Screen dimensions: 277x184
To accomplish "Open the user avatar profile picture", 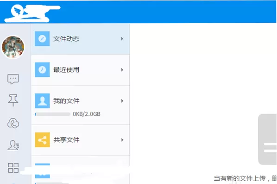I will click(13, 47).
